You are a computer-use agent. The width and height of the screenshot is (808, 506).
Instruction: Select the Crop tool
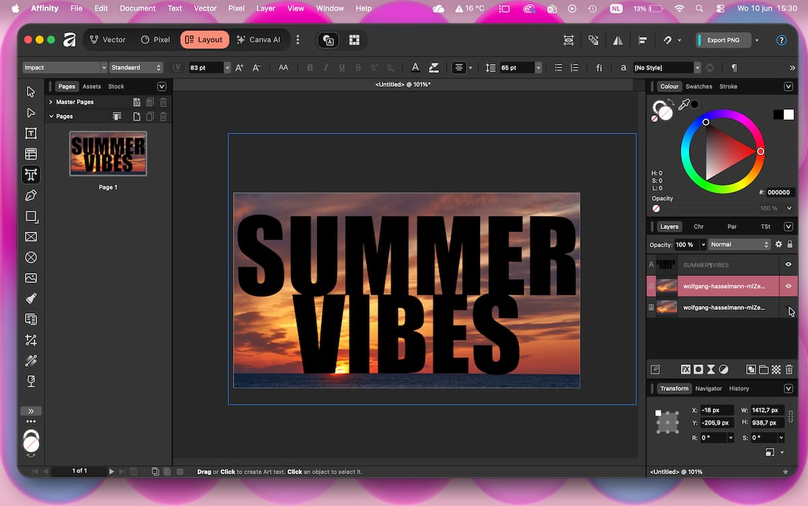30,340
